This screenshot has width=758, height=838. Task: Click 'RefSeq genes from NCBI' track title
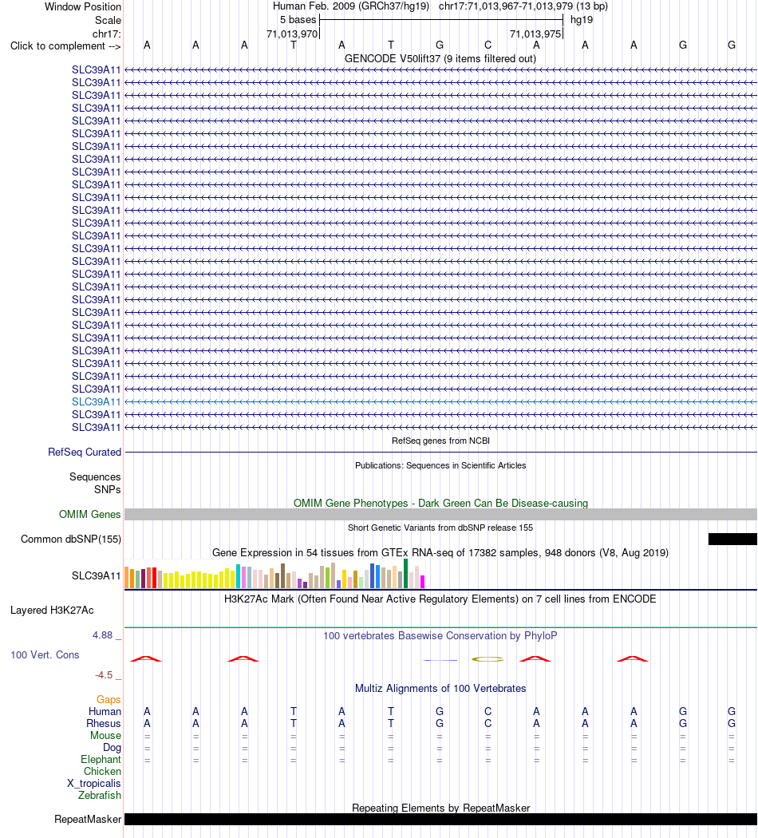(x=440, y=441)
